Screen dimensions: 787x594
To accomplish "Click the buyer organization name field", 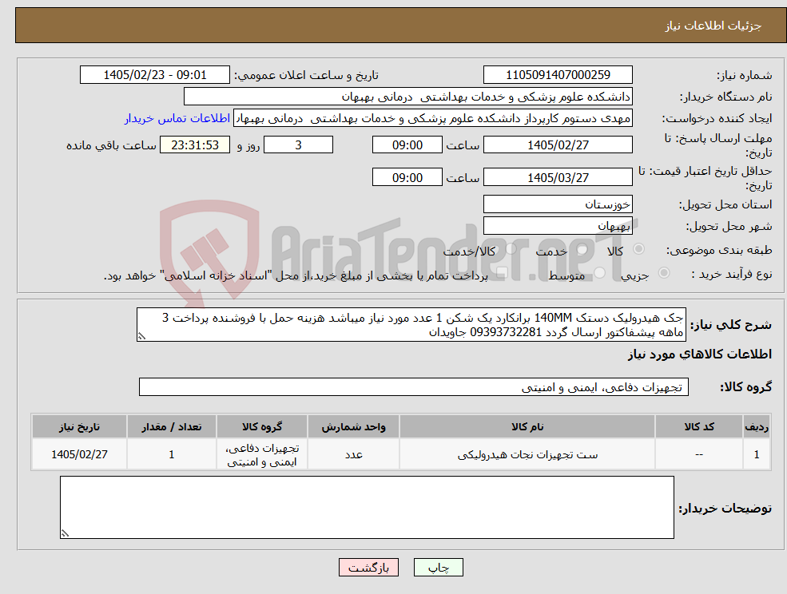I will (408, 97).
